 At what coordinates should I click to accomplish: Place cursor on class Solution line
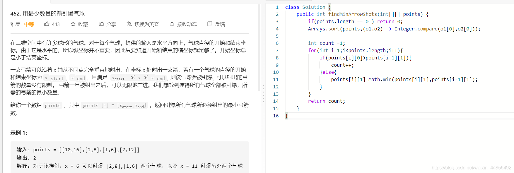pyautogui.click(x=308, y=7)
